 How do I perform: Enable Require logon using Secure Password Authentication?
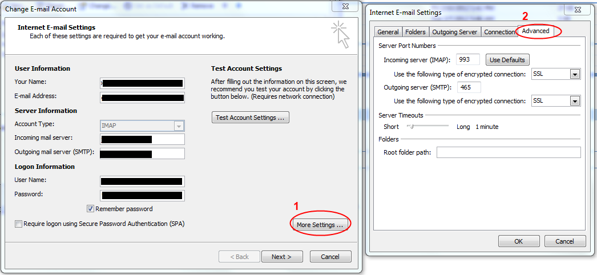(19, 224)
